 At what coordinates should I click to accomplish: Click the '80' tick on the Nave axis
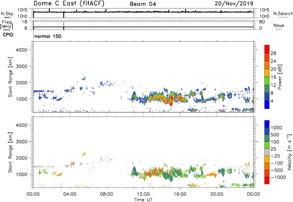(x=262, y=22)
